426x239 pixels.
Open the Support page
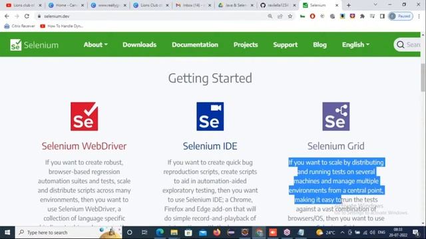tap(286, 44)
